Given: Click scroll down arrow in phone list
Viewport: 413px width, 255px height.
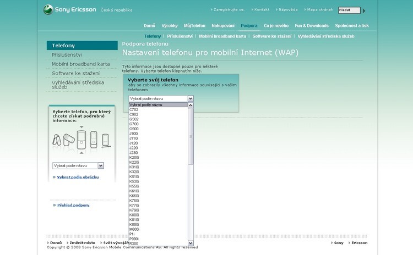Looking at the screenshot, I should 191,243.
